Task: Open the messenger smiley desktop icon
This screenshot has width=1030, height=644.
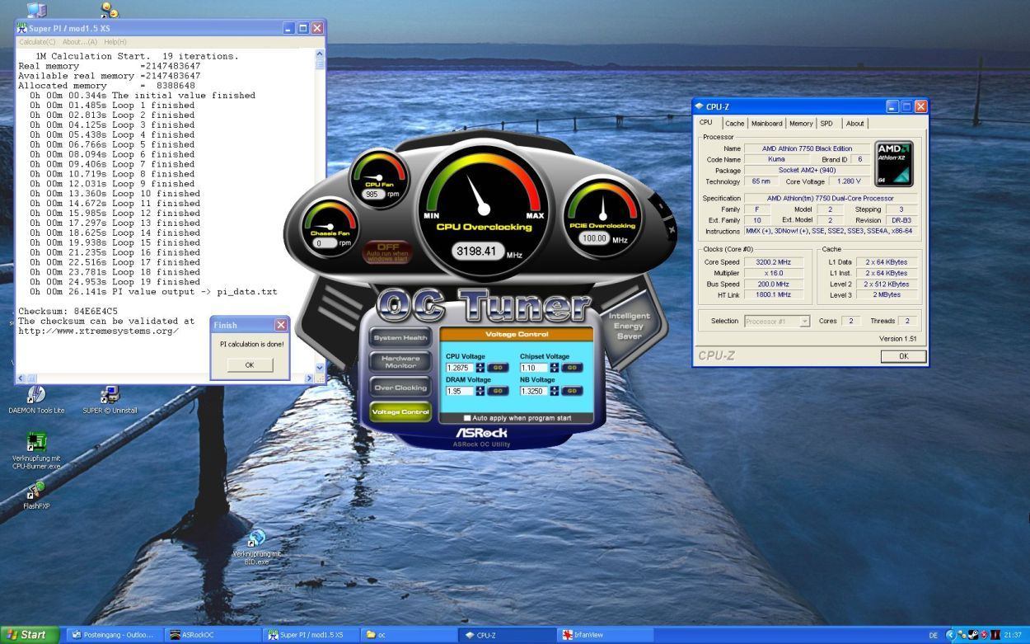Action: 109,10
